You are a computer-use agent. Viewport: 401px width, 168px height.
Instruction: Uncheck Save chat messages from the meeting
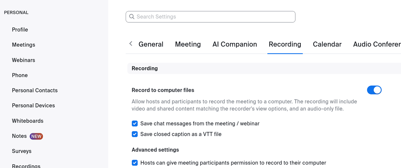point(135,124)
